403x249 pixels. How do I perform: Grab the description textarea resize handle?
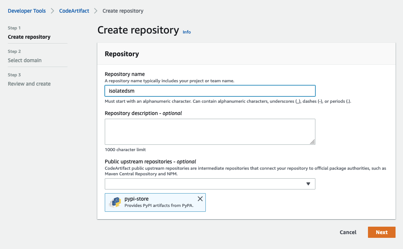point(312,142)
